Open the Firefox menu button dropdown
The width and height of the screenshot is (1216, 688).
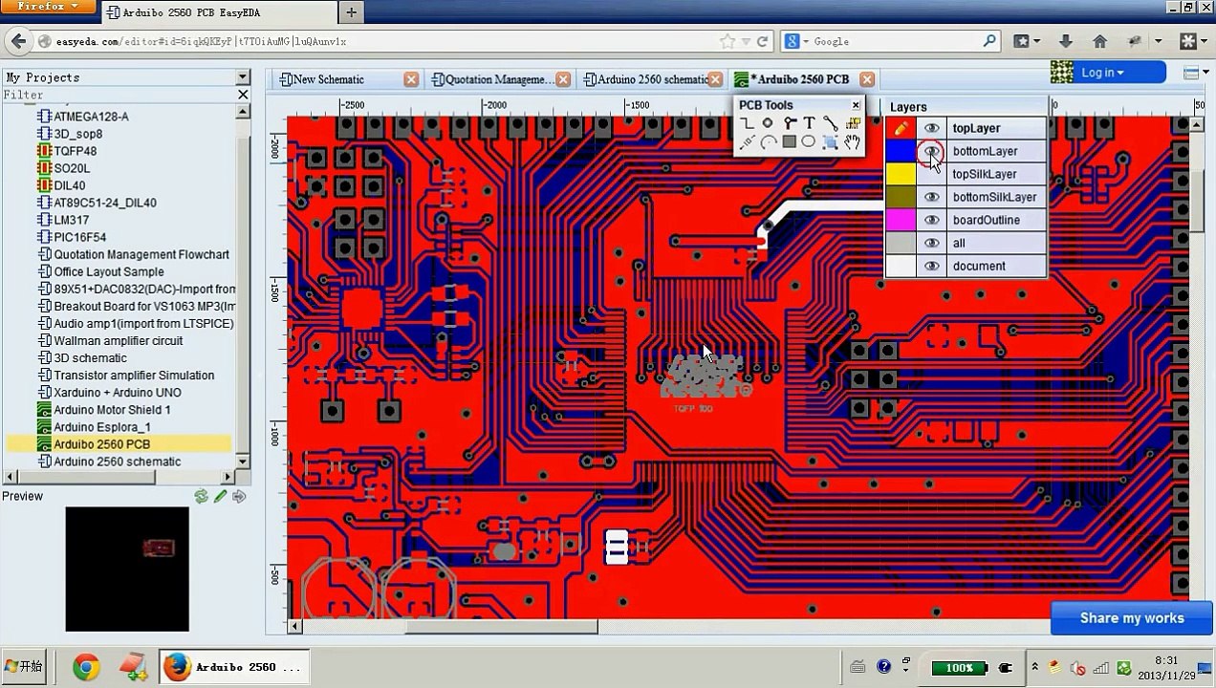pyautogui.click(x=49, y=7)
